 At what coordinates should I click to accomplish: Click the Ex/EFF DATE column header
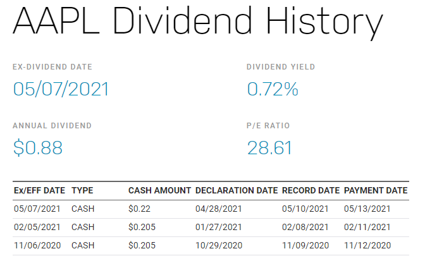[x=40, y=190]
